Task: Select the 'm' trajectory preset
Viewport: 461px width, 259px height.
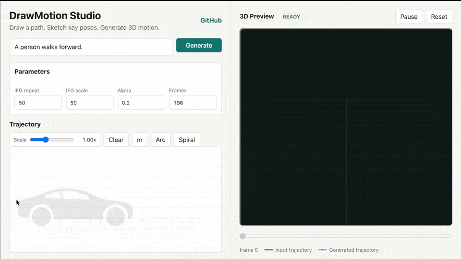Action: (x=140, y=140)
